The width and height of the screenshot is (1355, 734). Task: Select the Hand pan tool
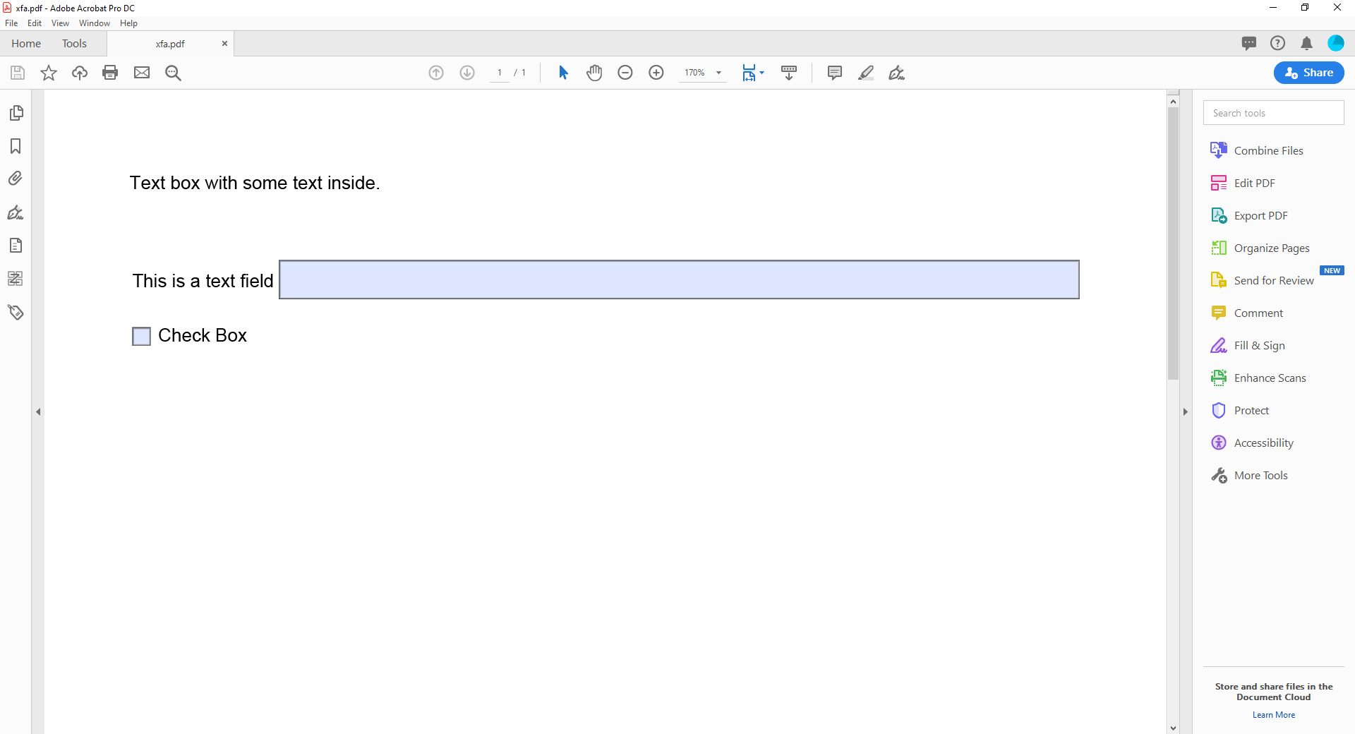594,73
